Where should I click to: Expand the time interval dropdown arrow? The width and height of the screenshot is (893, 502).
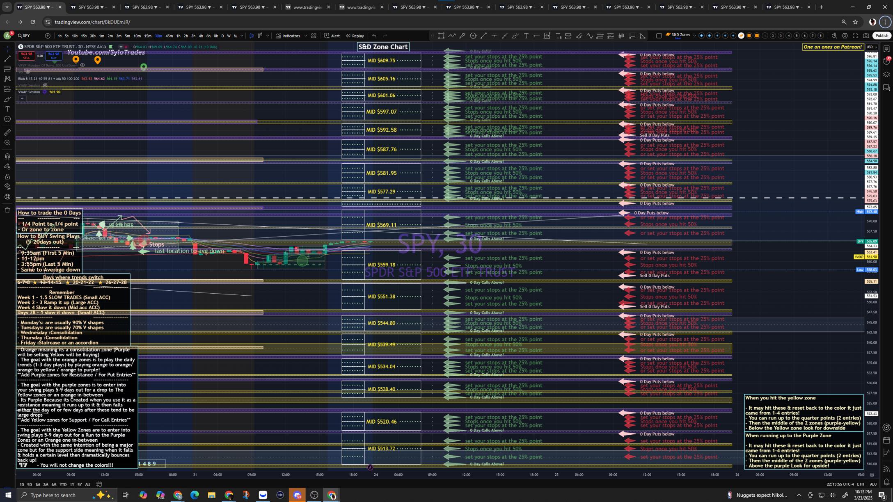(242, 36)
